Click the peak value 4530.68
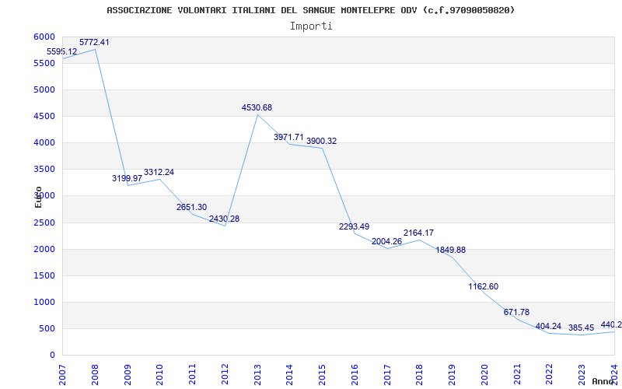Screen dimensions: 622x389 click(257, 107)
